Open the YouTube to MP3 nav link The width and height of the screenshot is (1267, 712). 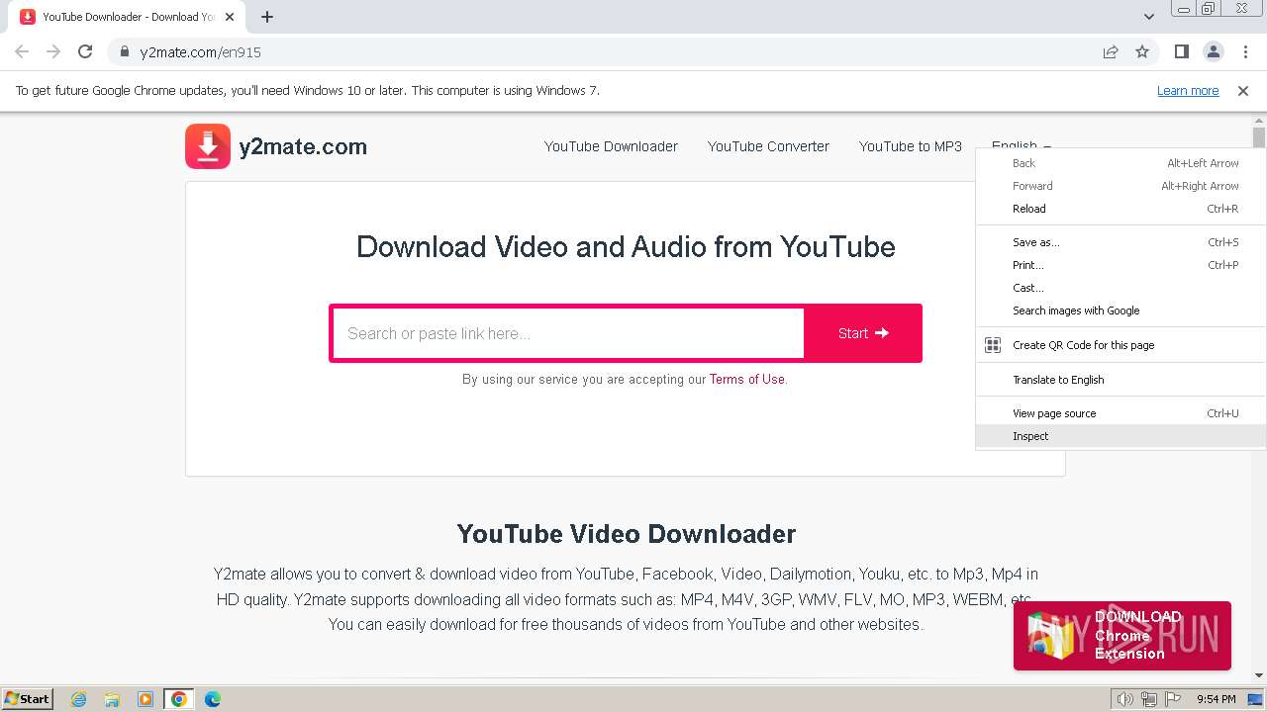[x=911, y=146]
